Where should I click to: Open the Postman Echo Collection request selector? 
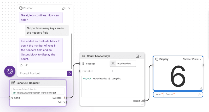[38, 91]
